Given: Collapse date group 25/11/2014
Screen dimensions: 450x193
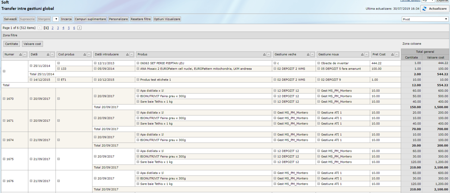Looking at the screenshot, I should point(31,66).
